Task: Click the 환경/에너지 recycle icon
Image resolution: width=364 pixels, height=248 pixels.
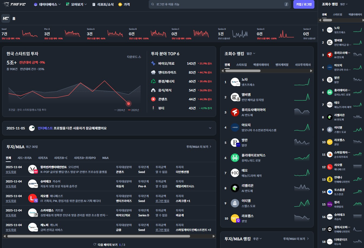Action: [153, 81]
